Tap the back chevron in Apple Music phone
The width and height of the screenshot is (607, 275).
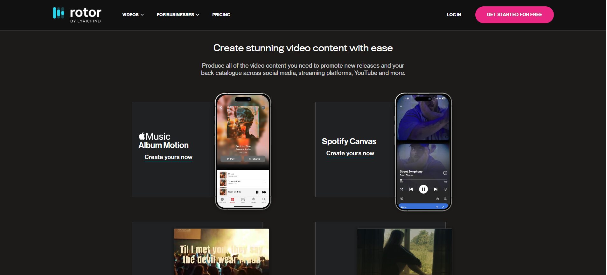tap(221, 108)
